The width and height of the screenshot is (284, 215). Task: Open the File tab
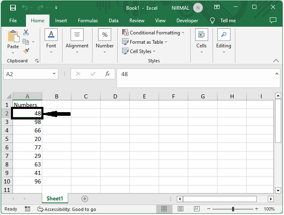(x=13, y=21)
